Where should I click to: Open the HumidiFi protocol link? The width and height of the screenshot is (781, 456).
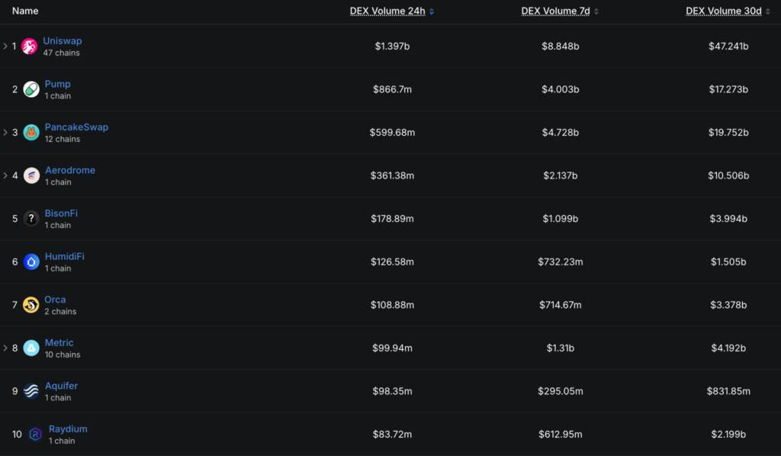coord(64,256)
